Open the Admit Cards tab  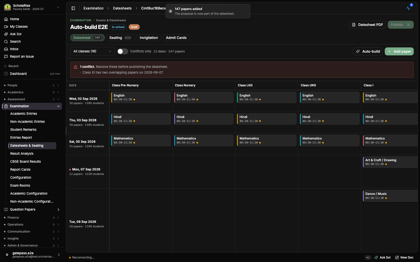pyautogui.click(x=176, y=38)
